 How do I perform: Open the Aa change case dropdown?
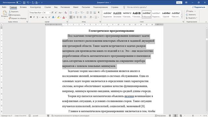60,13
